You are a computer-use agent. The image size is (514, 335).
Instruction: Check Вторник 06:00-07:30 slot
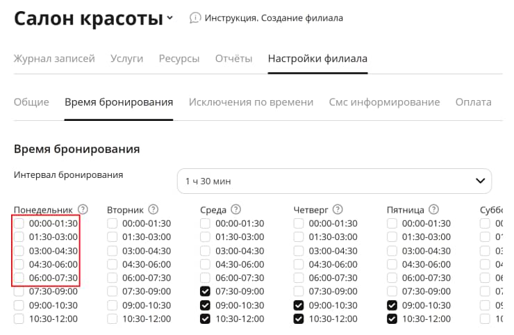point(112,278)
